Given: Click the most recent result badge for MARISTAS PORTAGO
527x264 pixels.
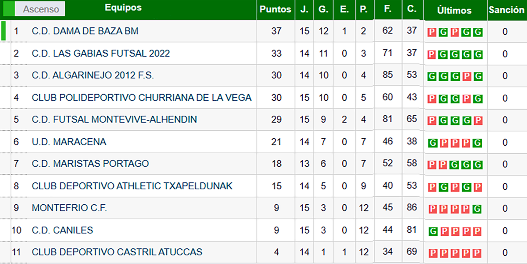Looking at the screenshot, I should click(x=477, y=165).
